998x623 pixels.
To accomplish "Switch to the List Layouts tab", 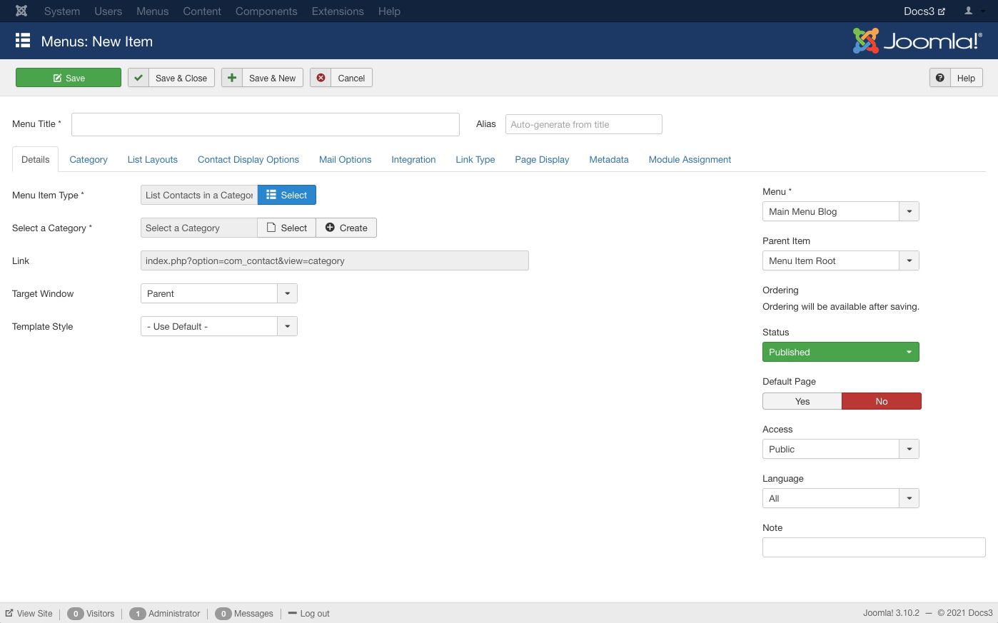I will pos(152,159).
